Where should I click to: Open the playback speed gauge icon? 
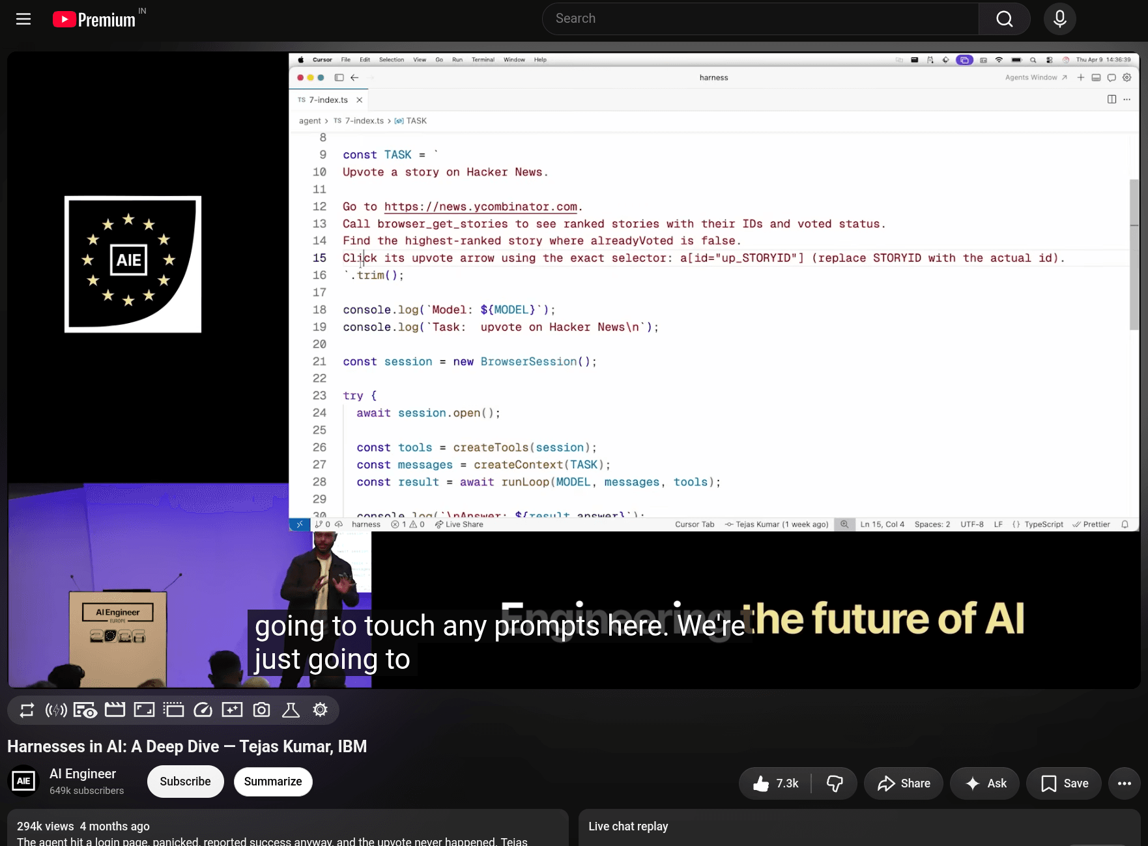coord(203,710)
